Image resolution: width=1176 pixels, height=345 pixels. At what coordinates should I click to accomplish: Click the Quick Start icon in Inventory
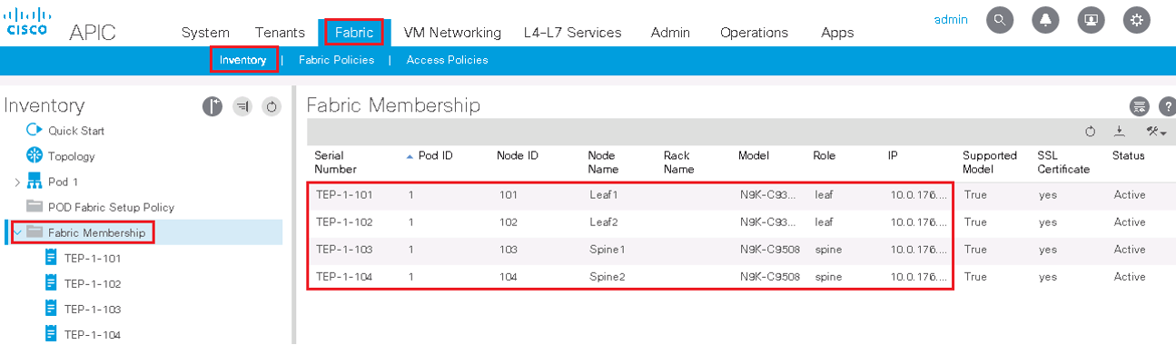[35, 130]
